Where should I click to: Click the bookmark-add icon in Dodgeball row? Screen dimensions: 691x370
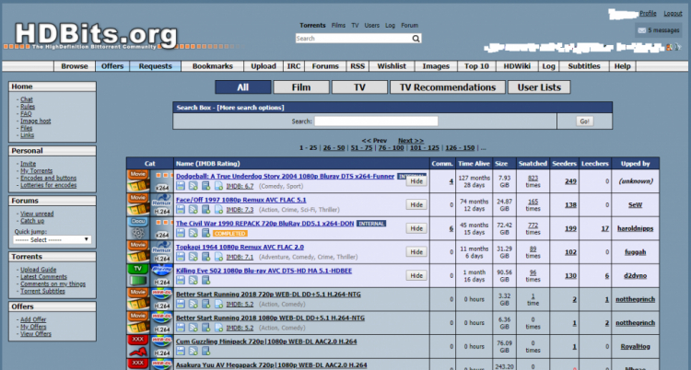tap(205, 186)
